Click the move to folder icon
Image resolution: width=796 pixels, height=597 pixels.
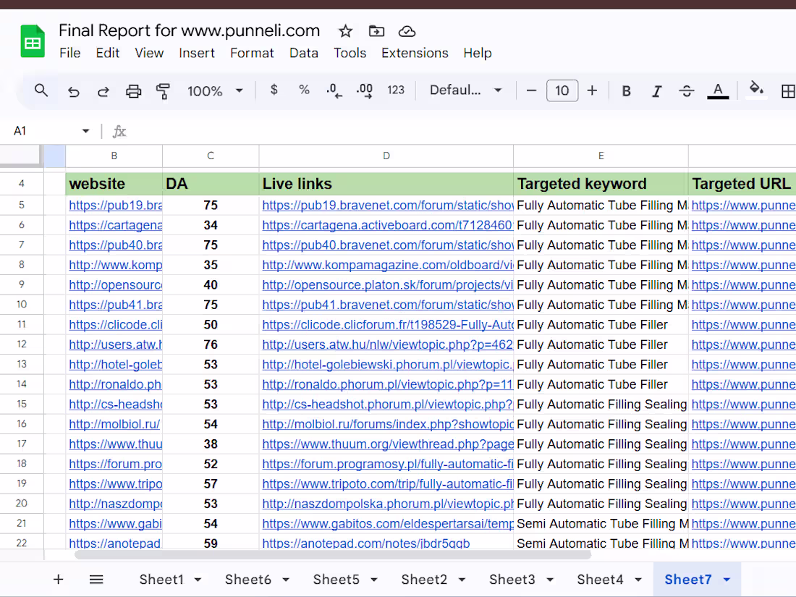tap(376, 31)
